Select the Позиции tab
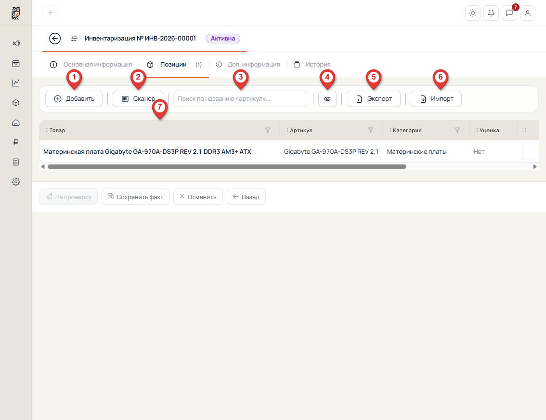This screenshot has height=420, width=546. tap(174, 65)
